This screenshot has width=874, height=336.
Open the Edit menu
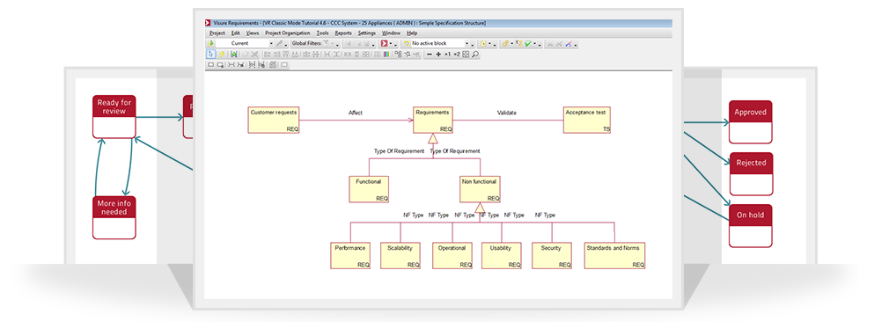point(236,33)
